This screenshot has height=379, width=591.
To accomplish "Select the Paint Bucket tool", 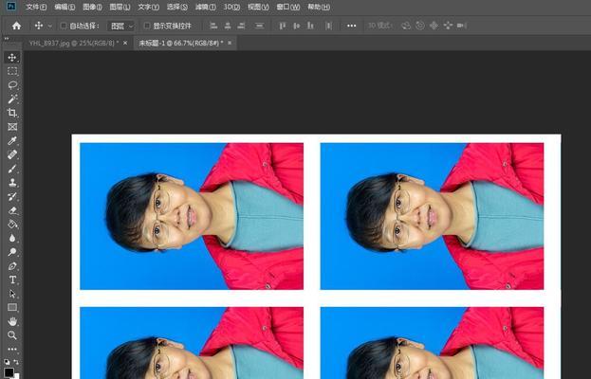I will click(12, 225).
